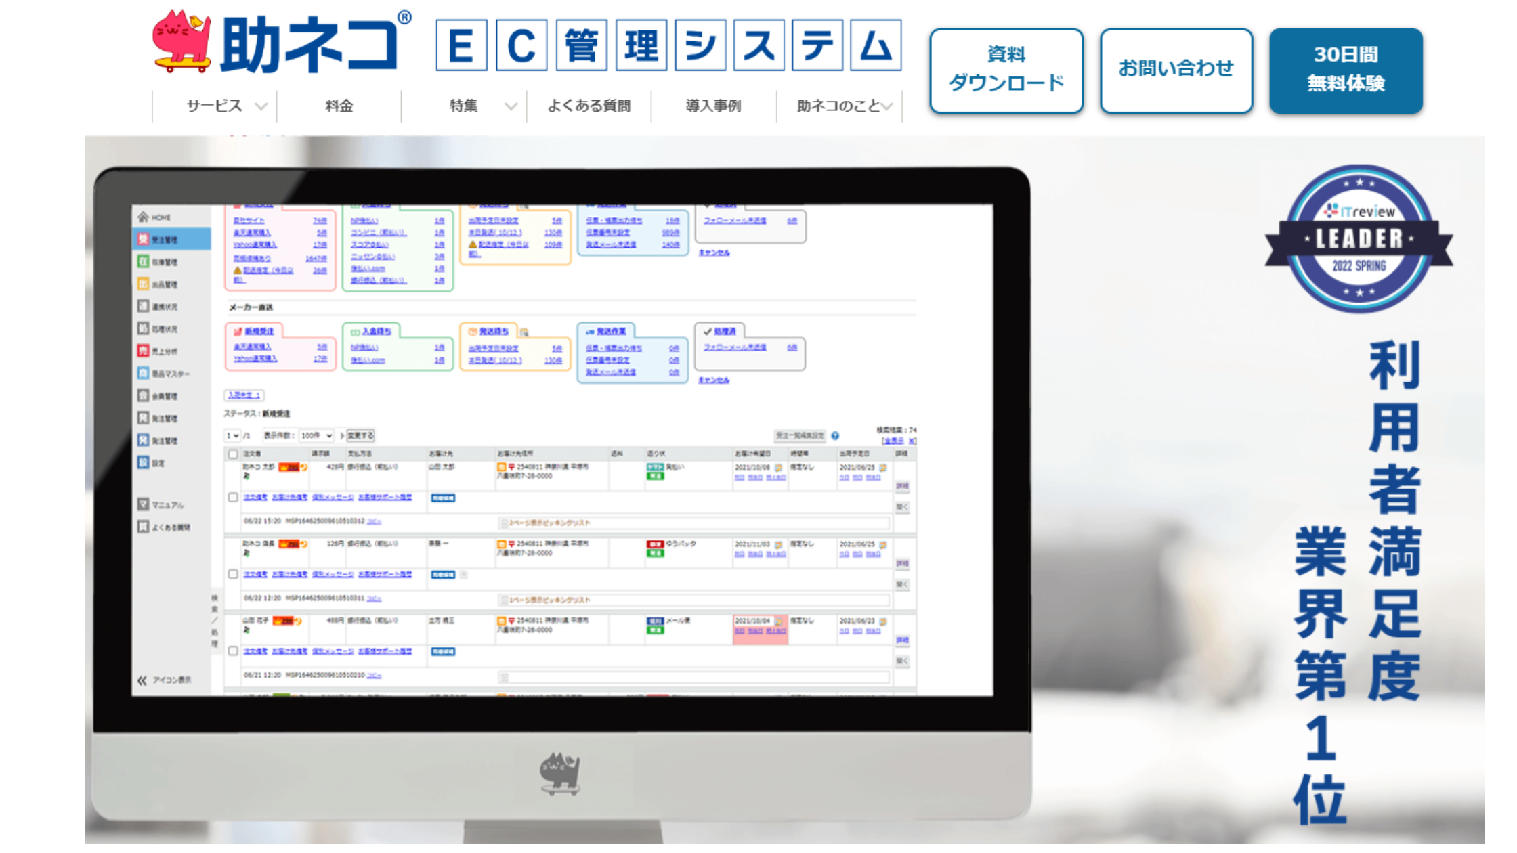This screenshot has height=853, width=1517.
Task: Click the blue help question mark icon
Action: pos(835,435)
